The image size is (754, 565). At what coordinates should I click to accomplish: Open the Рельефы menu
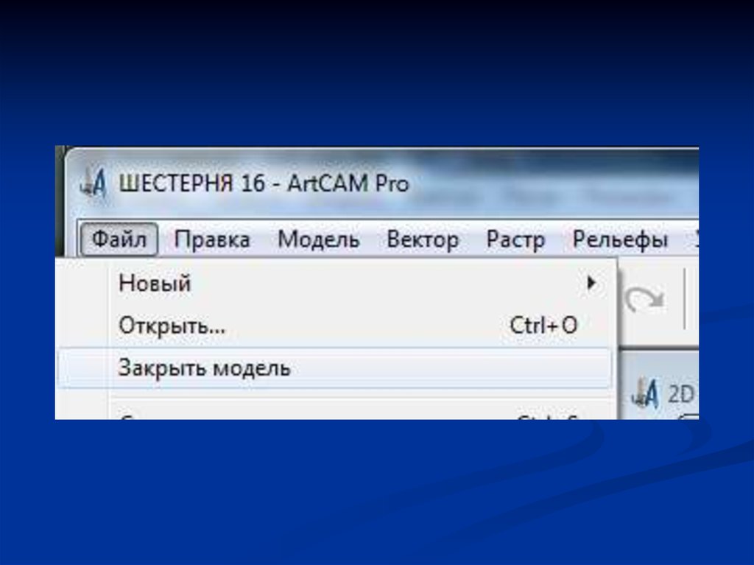620,239
